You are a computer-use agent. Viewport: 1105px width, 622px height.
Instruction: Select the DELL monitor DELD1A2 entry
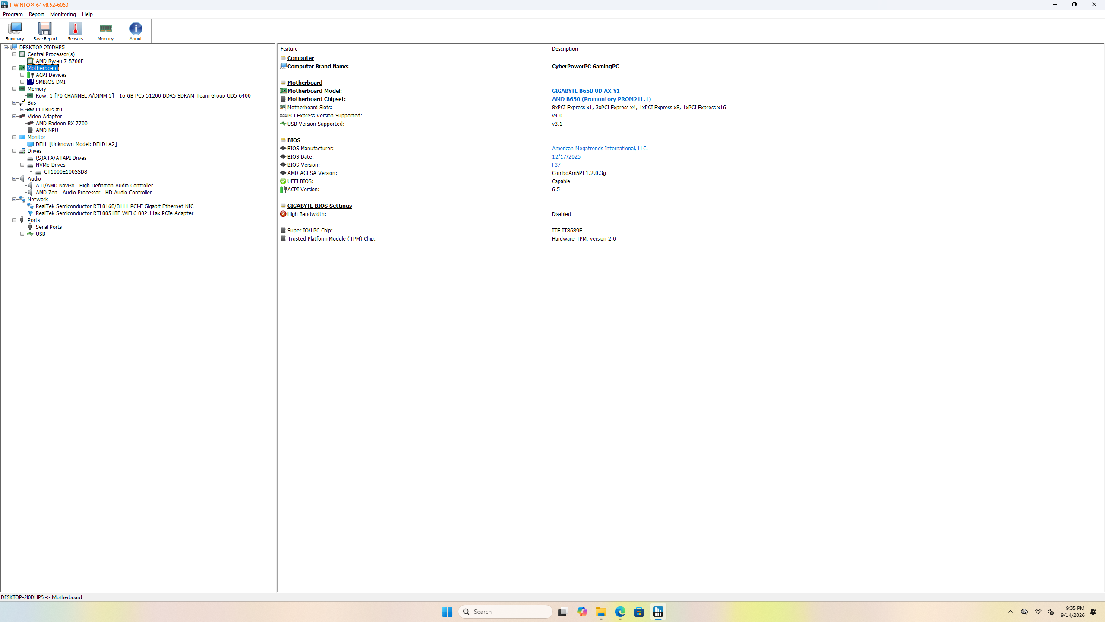pyautogui.click(x=76, y=144)
